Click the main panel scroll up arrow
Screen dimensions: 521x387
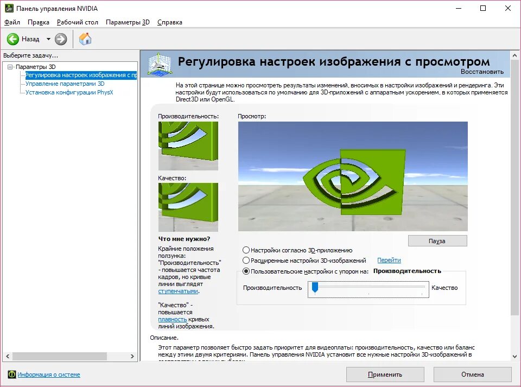click(514, 55)
